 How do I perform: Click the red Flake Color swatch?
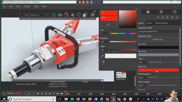click(x=158, y=70)
